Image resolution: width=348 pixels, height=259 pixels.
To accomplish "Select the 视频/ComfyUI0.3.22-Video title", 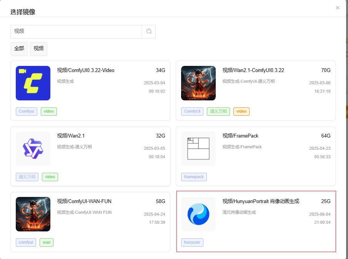I will click(x=86, y=70).
